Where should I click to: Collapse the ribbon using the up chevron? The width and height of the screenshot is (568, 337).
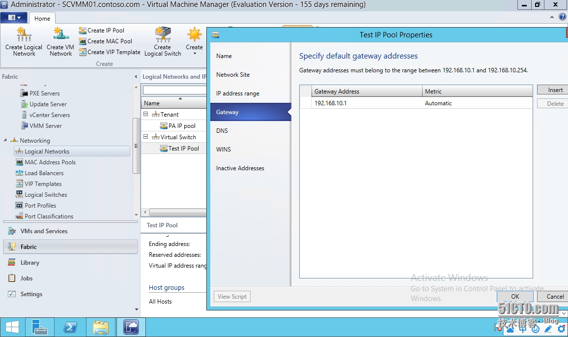552,17
